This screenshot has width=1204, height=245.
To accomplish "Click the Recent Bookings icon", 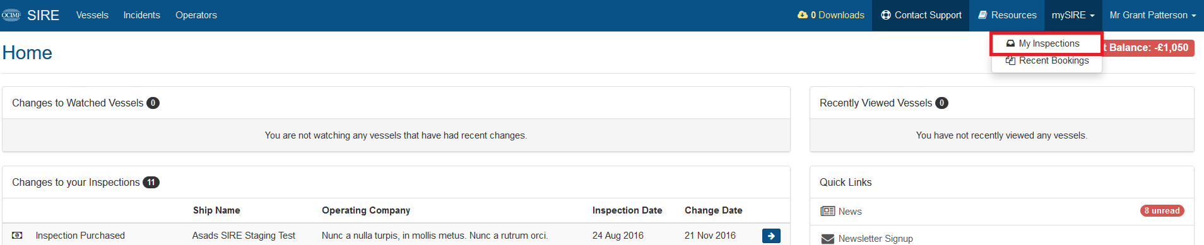I will (x=1010, y=60).
